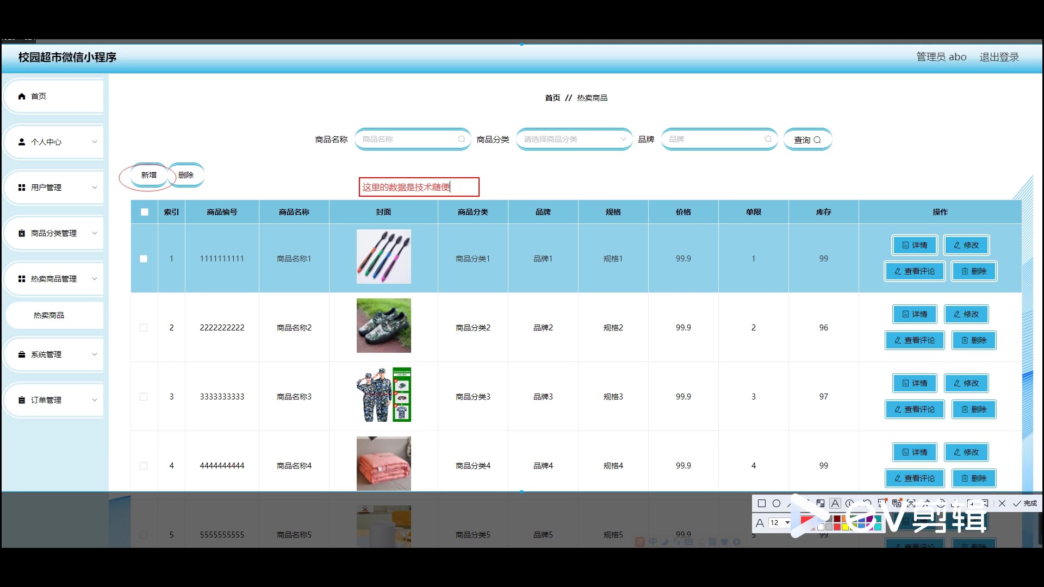Select the ellipse annotation tool
The image size is (1044, 587).
(x=776, y=503)
